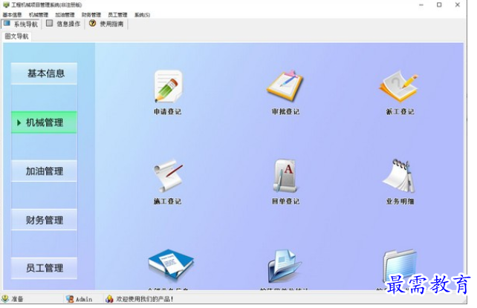Open the 机械管理 menu in menu bar
Image resolution: width=477 pixels, height=308 pixels.
[39, 15]
